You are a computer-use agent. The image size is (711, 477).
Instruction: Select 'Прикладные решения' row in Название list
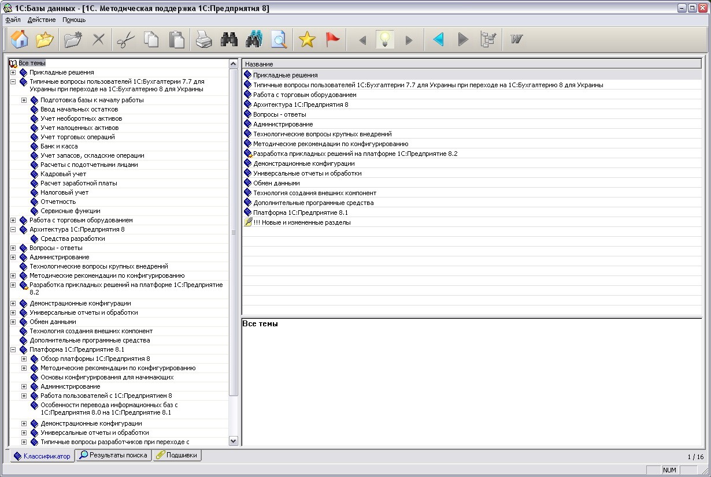click(x=472, y=75)
